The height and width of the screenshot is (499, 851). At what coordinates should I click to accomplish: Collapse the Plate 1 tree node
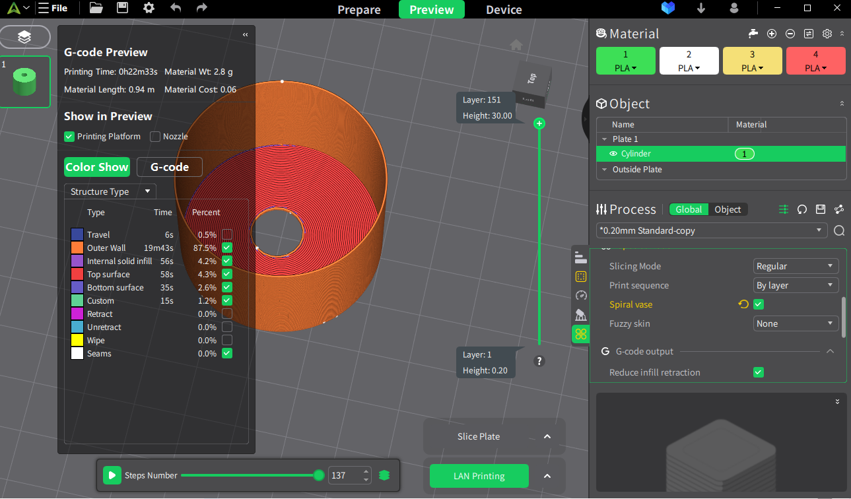603,139
